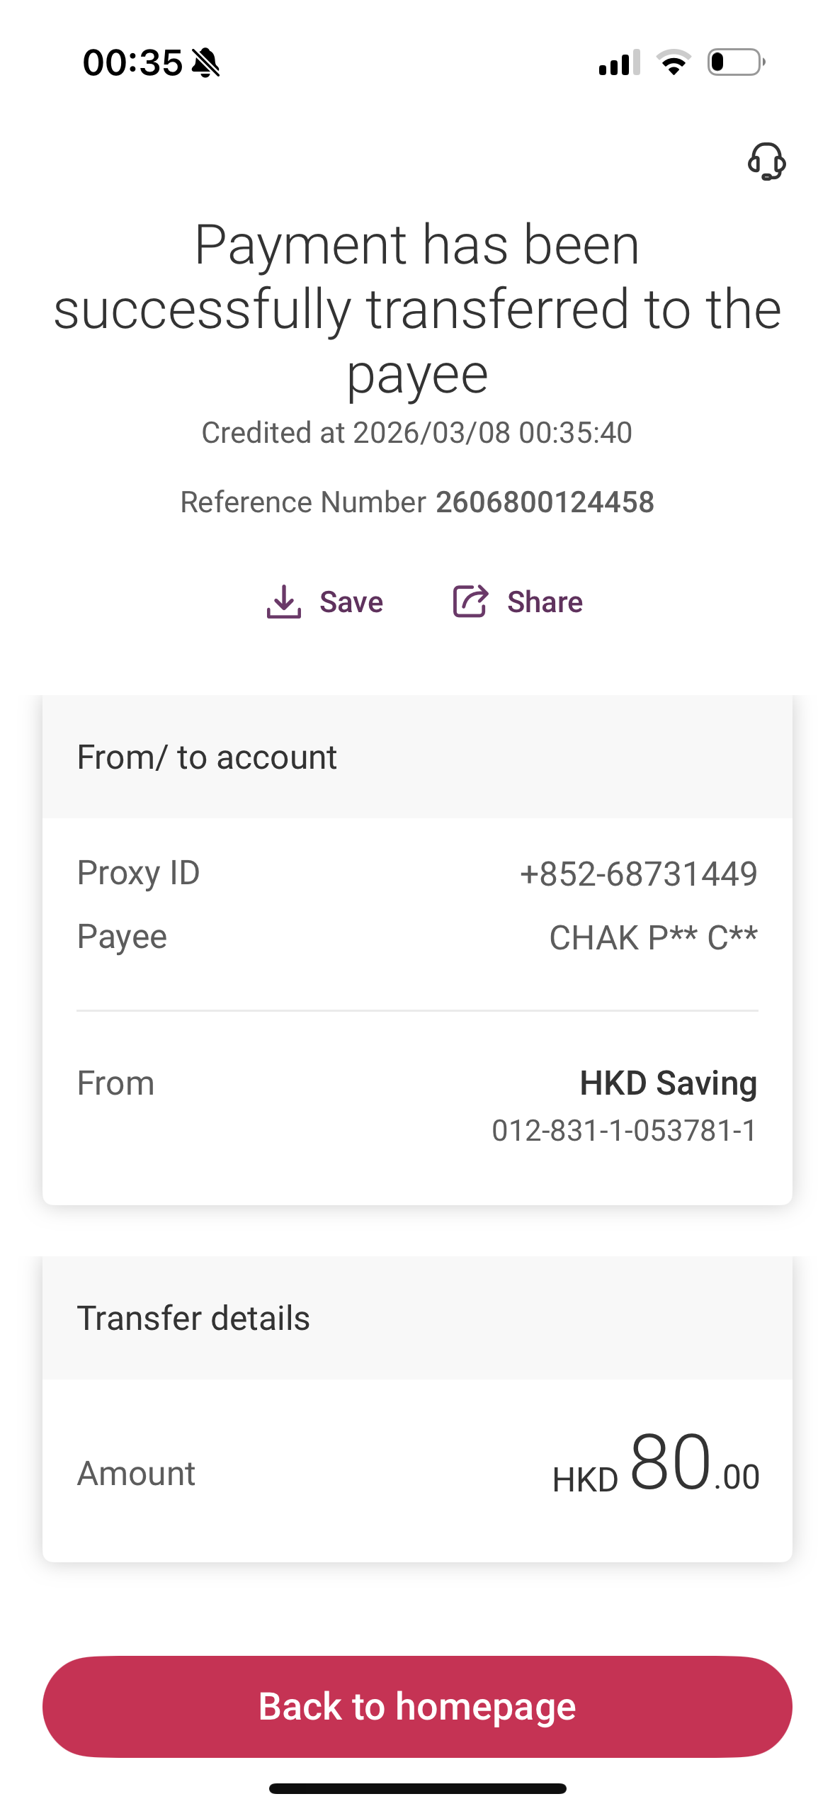The height and width of the screenshot is (1811, 835).
Task: Tap the battery indicator icon
Action: coord(736,62)
